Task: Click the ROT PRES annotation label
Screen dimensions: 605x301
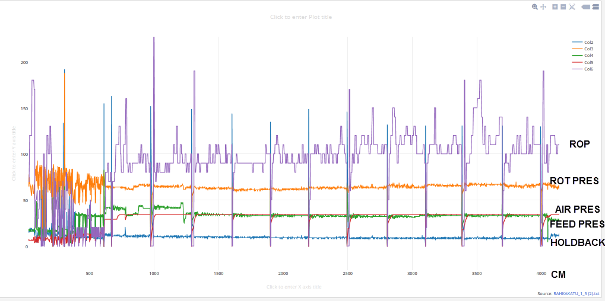Action: (x=574, y=181)
